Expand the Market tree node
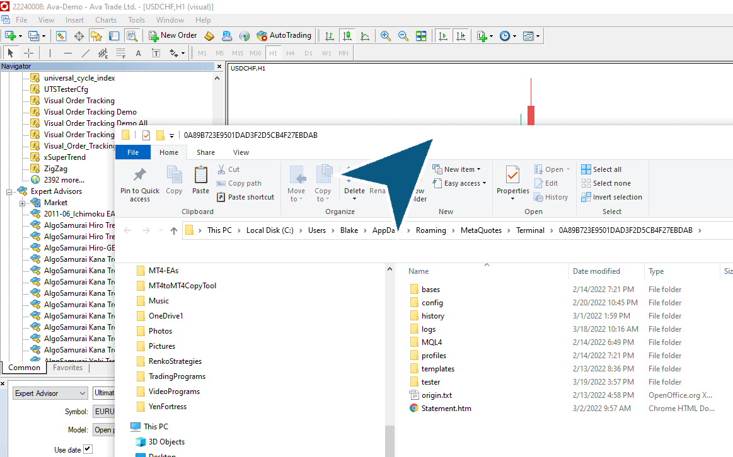Image resolution: width=733 pixels, height=457 pixels. (x=22, y=203)
